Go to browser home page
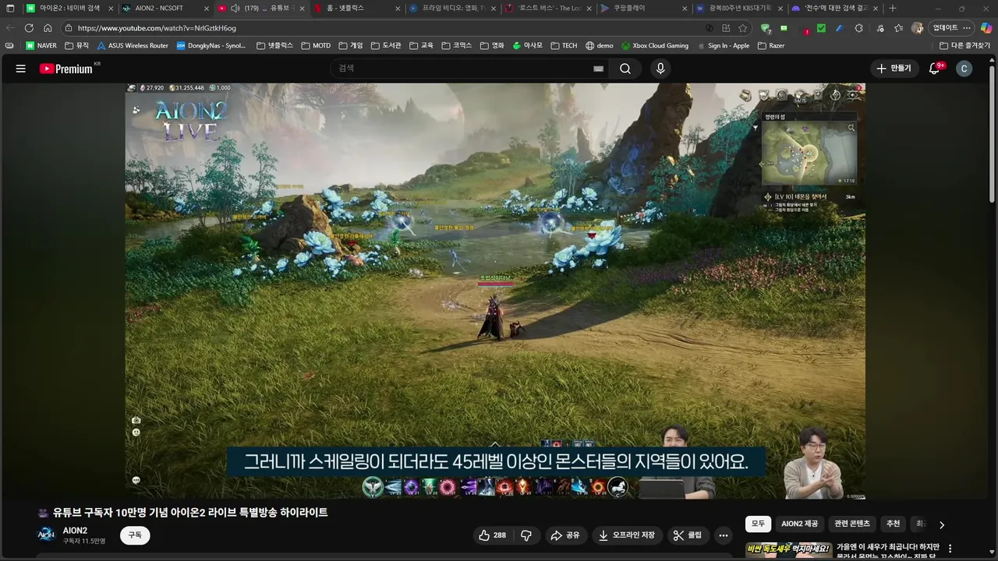 [48, 27]
